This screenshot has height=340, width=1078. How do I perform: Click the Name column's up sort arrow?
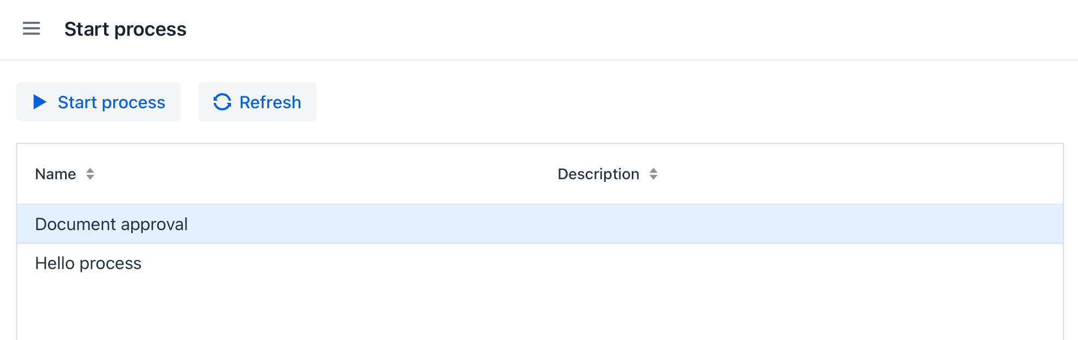coord(90,170)
